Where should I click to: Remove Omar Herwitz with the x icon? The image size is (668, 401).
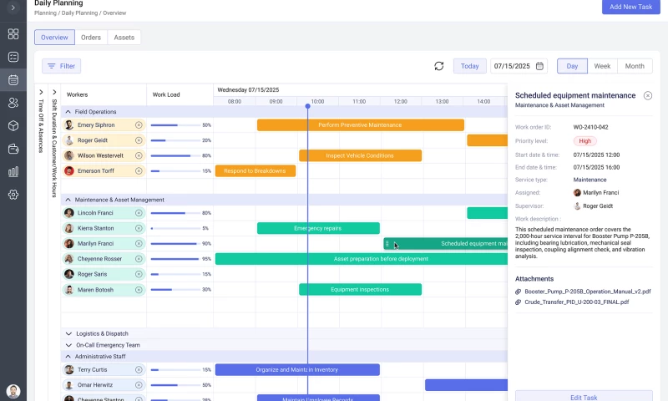(139, 385)
